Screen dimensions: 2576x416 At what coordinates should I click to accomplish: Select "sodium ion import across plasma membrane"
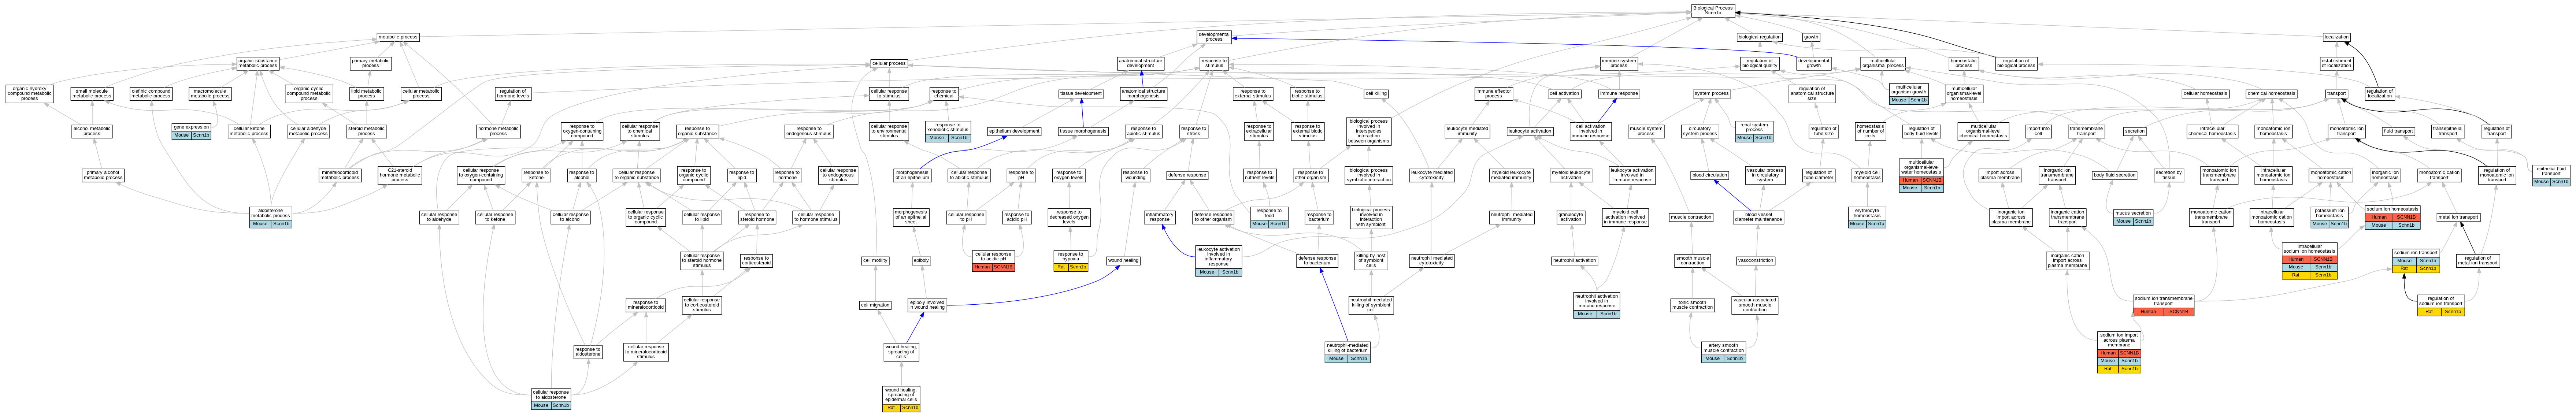(x=2118, y=352)
